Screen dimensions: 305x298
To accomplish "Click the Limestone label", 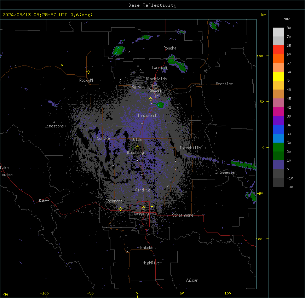I will 54,126.
